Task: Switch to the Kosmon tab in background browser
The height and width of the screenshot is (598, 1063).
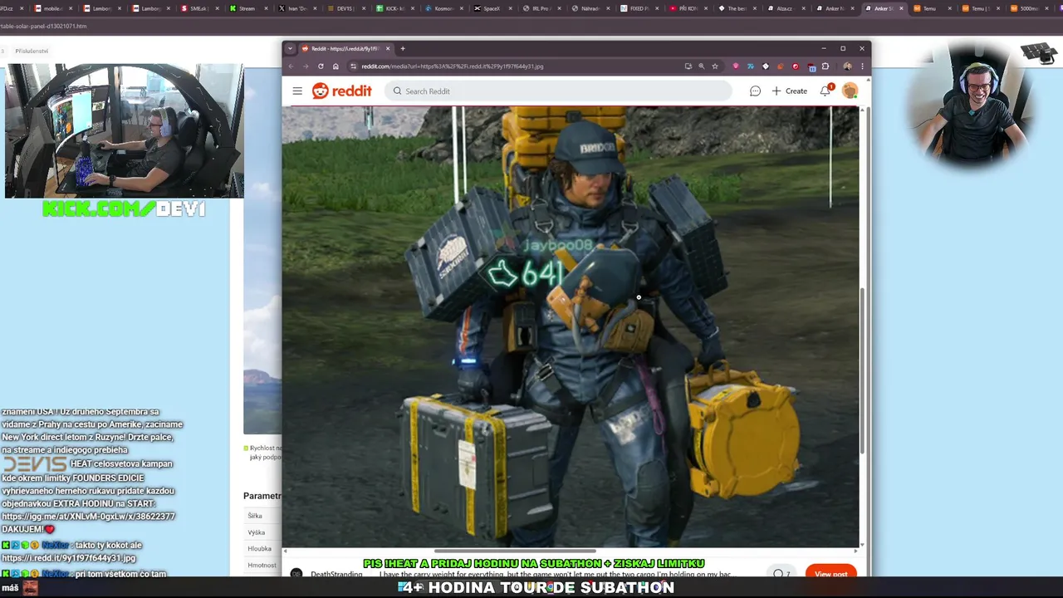Action: coord(441,8)
